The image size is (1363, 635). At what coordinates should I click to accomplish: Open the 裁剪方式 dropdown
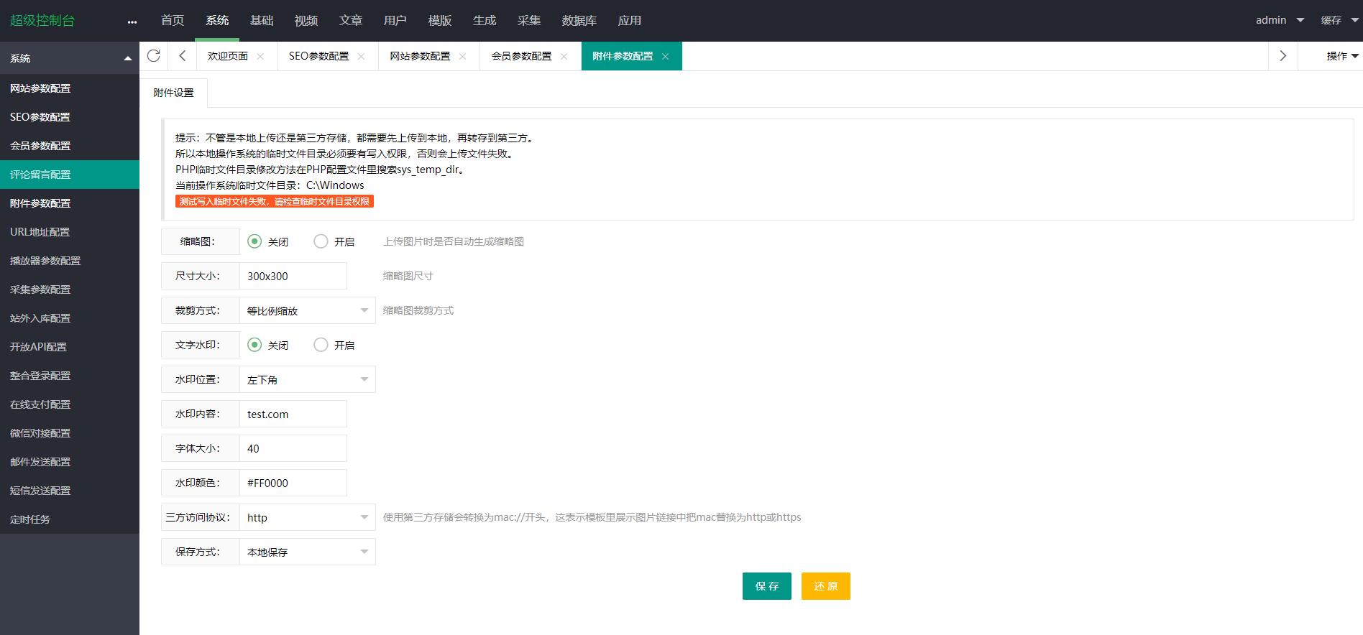coord(307,310)
